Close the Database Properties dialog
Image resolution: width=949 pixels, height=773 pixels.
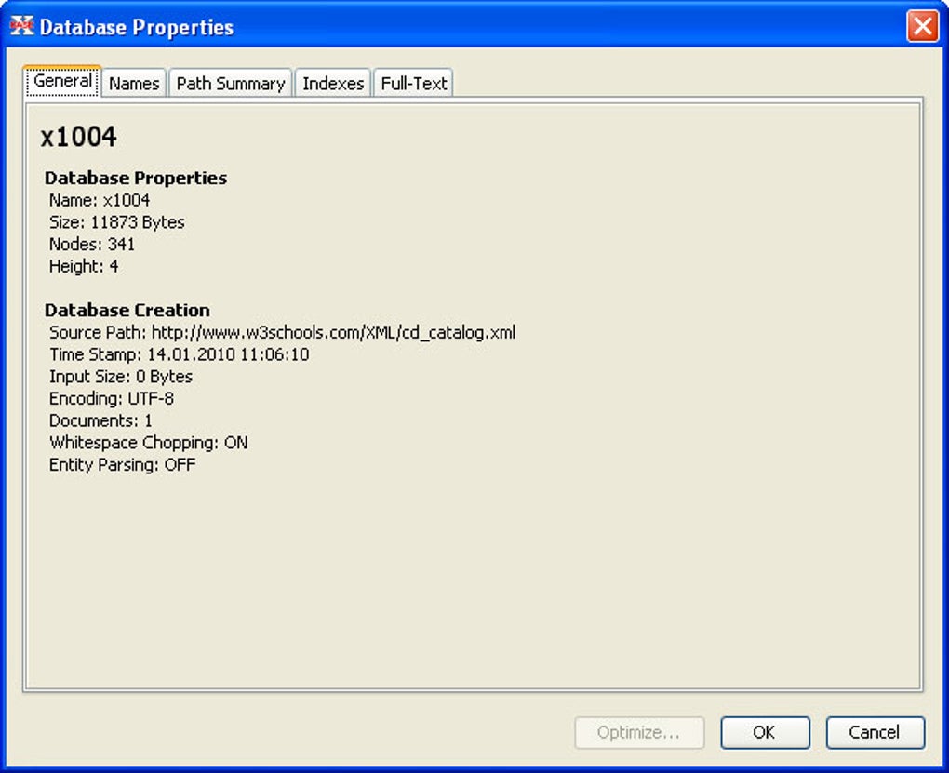click(922, 27)
